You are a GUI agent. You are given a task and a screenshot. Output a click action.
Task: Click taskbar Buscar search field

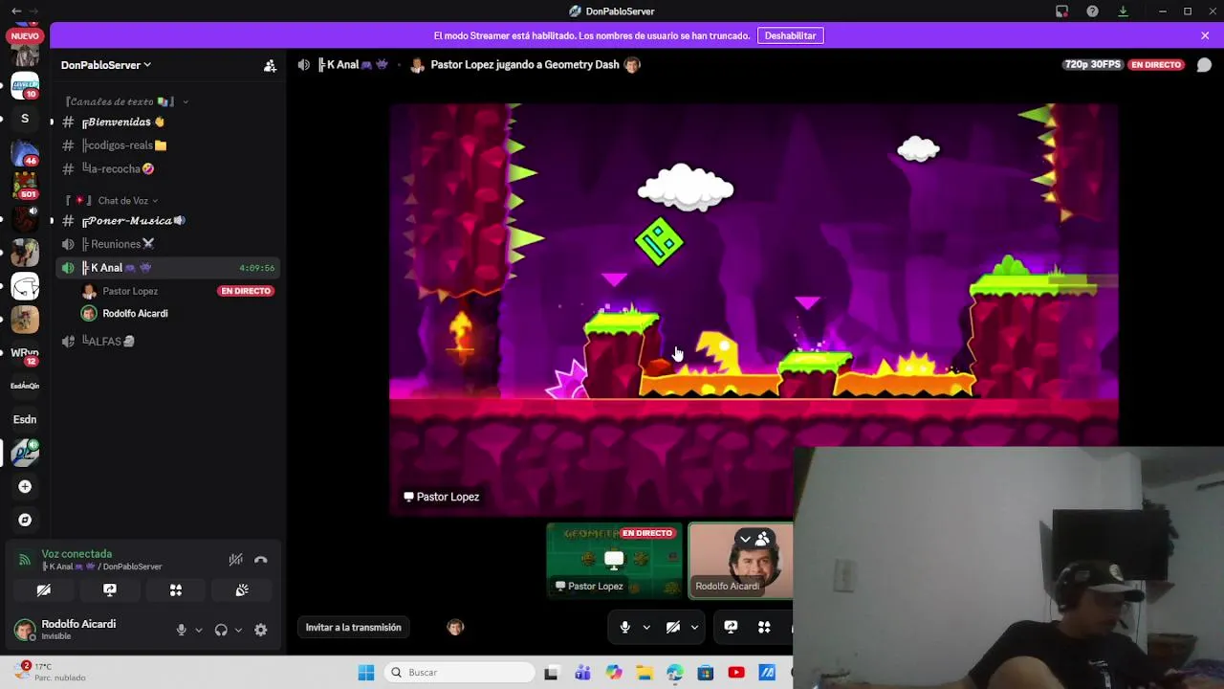(460, 673)
